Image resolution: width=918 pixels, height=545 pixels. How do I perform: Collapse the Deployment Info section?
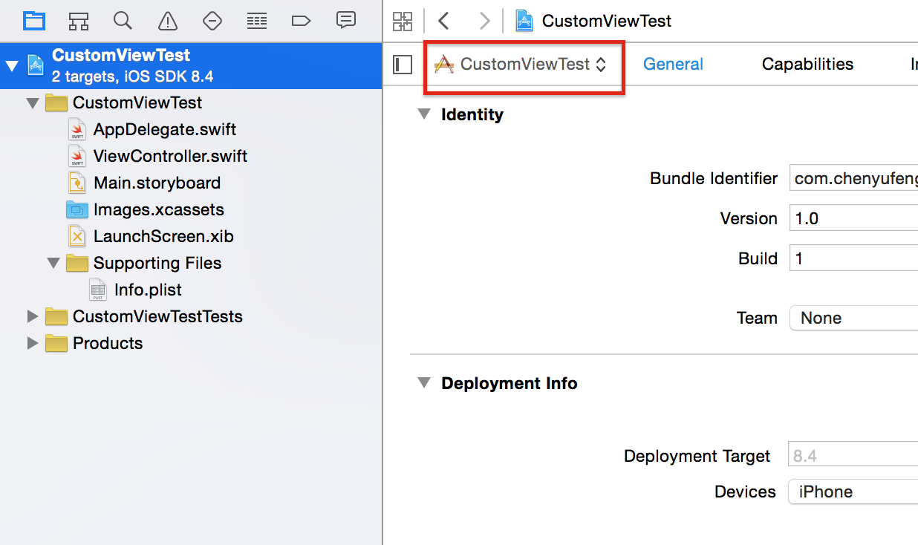[423, 382]
